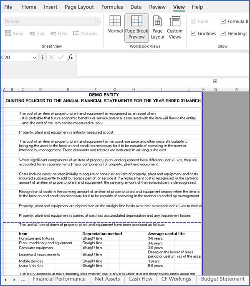The width and height of the screenshot is (250, 286).
Task: Click the dashed blue page break line
Action: [103, 222]
